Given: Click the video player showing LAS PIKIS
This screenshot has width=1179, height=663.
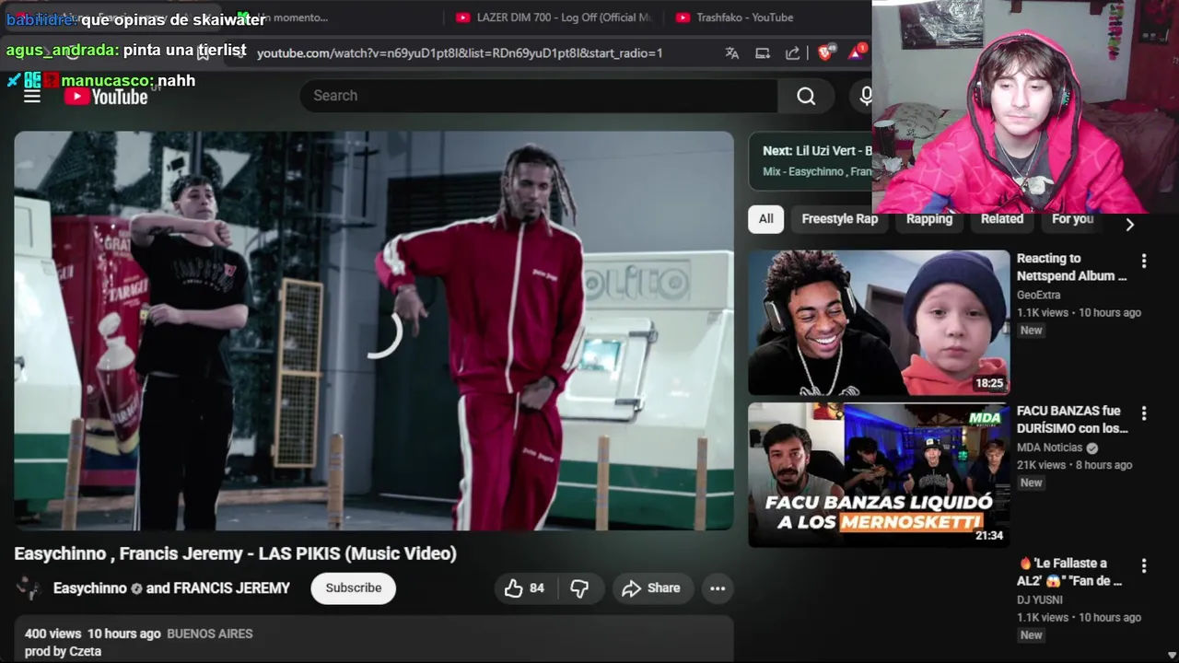Looking at the screenshot, I should (x=374, y=331).
